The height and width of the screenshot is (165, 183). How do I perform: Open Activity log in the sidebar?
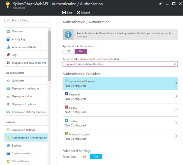(26, 39)
